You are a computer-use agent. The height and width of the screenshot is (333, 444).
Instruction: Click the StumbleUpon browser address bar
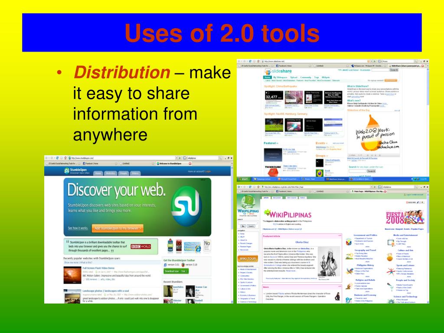tap(121, 158)
